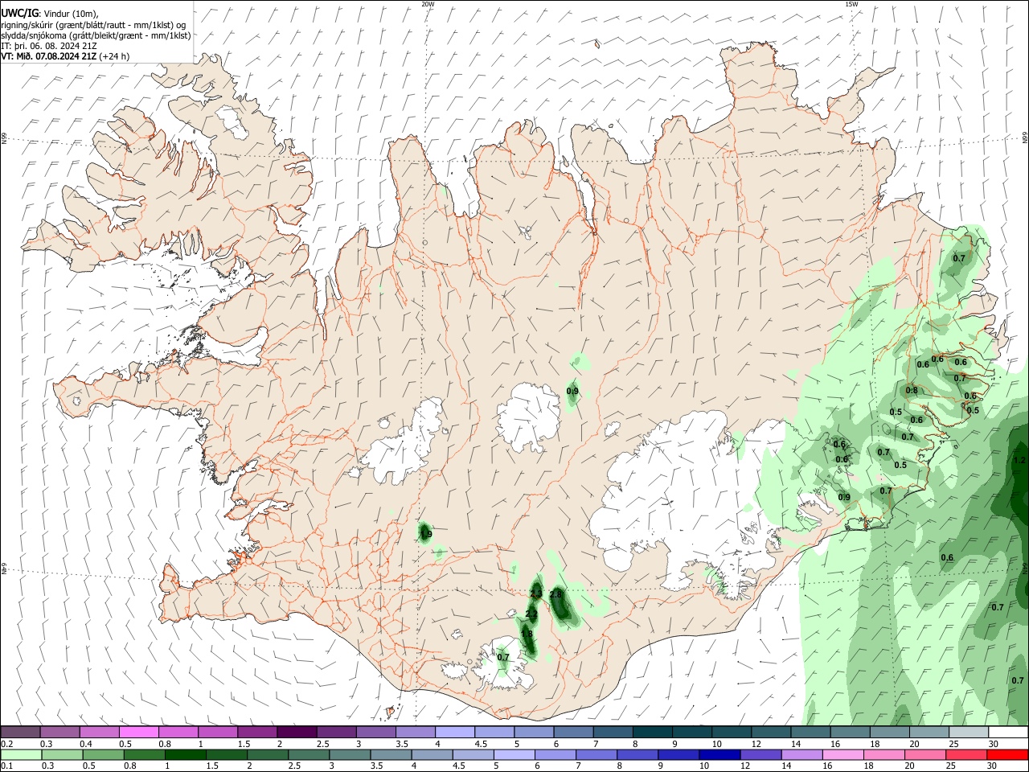Click the 1.9 precipitation value on the map

[x=426, y=533]
